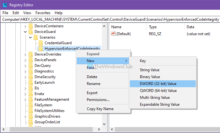Collapse the DeviceGuard key

(x=25, y=32)
